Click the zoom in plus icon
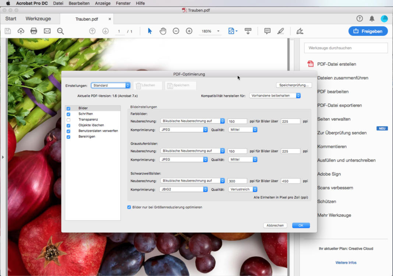Image resolution: width=393 pixels, height=276 pixels. tap(189, 31)
